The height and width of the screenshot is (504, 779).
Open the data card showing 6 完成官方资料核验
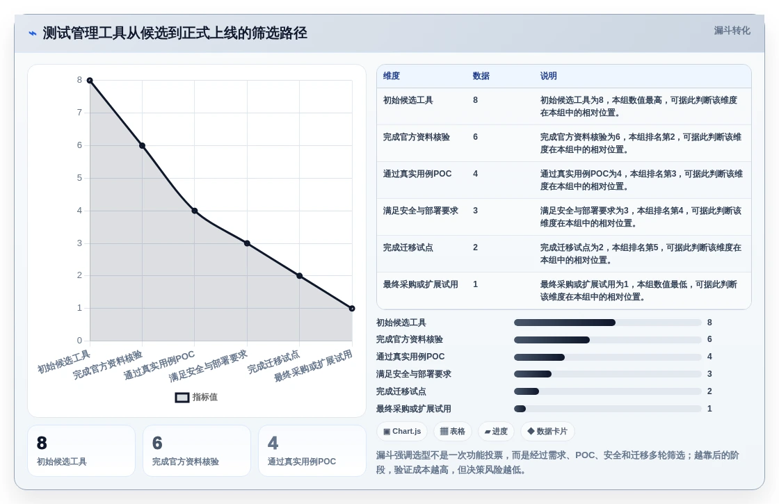pos(197,451)
